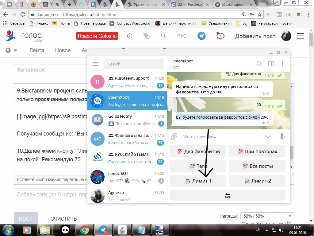Click the ОЧИСТИТЬ link
Image resolution: width=314 pixels, height=236 pixels.
(x=63, y=219)
